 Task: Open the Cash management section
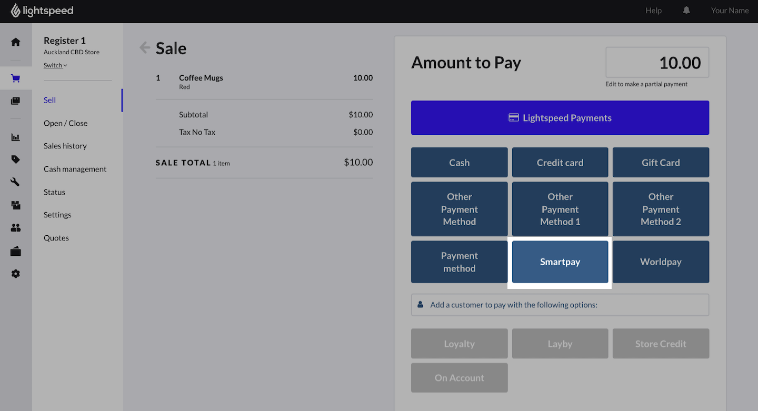point(75,169)
